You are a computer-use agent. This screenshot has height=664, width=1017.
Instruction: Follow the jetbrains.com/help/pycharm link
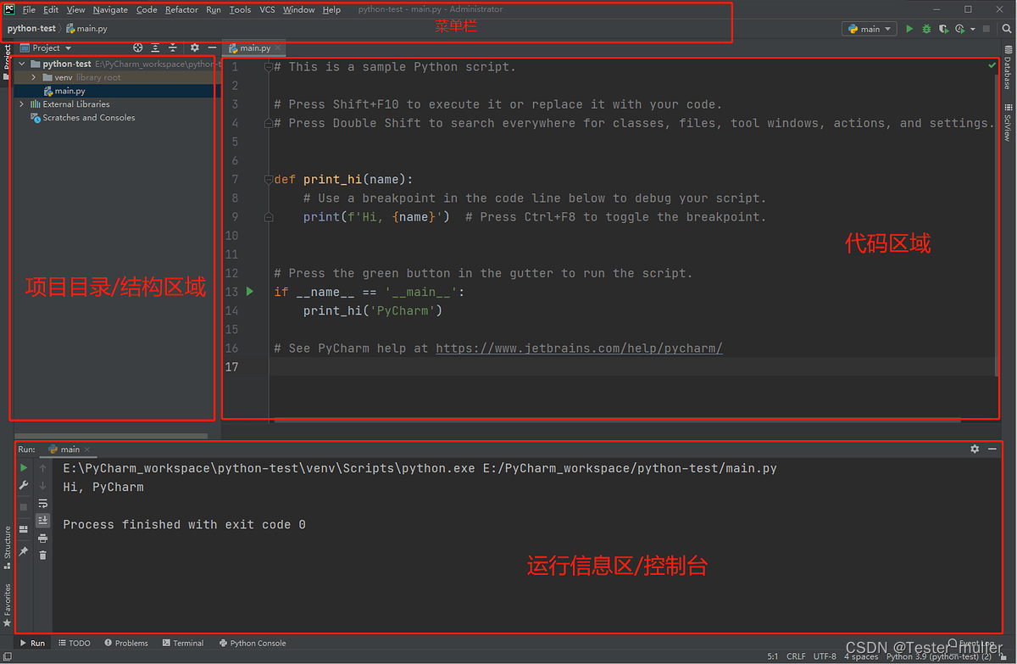tap(579, 349)
